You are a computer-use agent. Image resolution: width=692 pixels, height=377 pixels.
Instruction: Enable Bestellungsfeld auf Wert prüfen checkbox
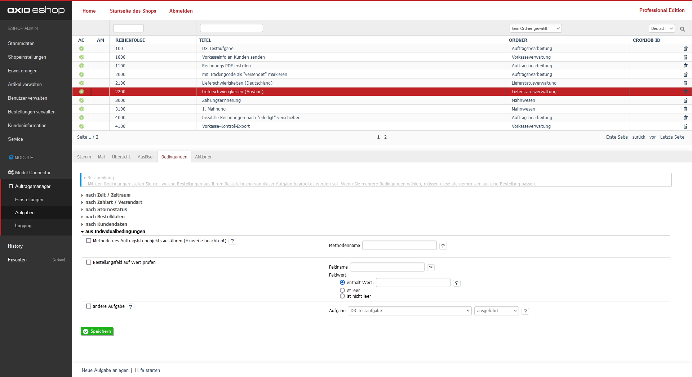(x=89, y=262)
